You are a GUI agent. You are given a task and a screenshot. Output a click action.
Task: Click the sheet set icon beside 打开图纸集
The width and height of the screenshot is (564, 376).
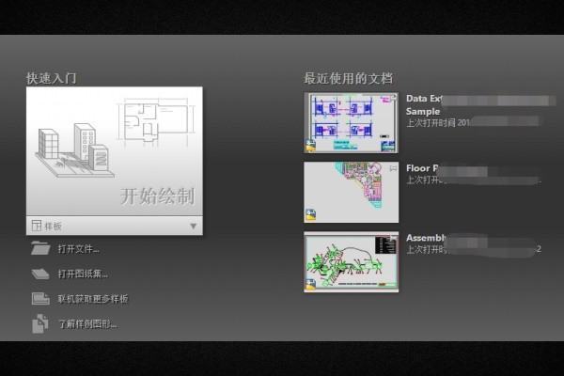point(40,274)
